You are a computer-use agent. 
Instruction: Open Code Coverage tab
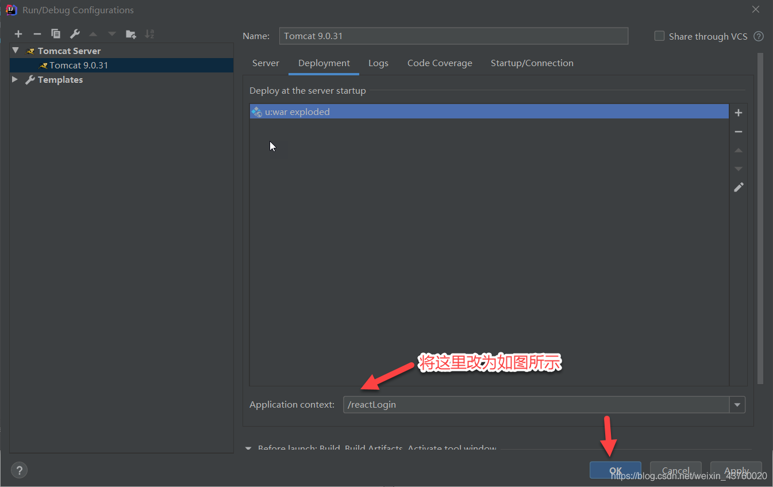(x=440, y=63)
